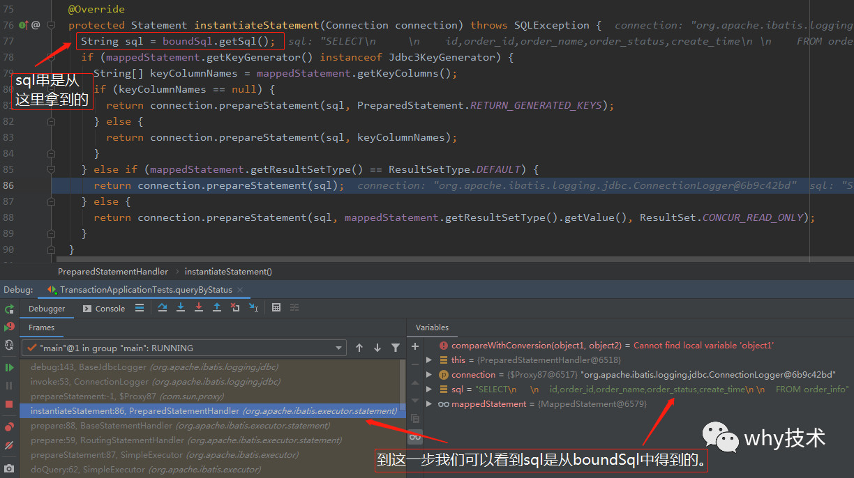
Task: Switch to the Console tab
Action: coord(103,309)
